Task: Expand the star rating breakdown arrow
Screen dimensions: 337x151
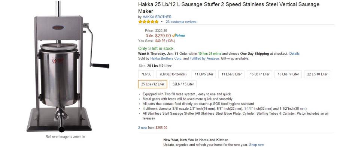Action: [x=162, y=22]
